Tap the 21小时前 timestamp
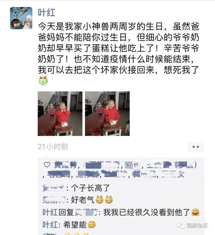215x235 pixels. 53,147
